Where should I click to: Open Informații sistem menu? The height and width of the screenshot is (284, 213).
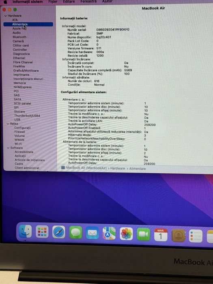[x=28, y=2]
